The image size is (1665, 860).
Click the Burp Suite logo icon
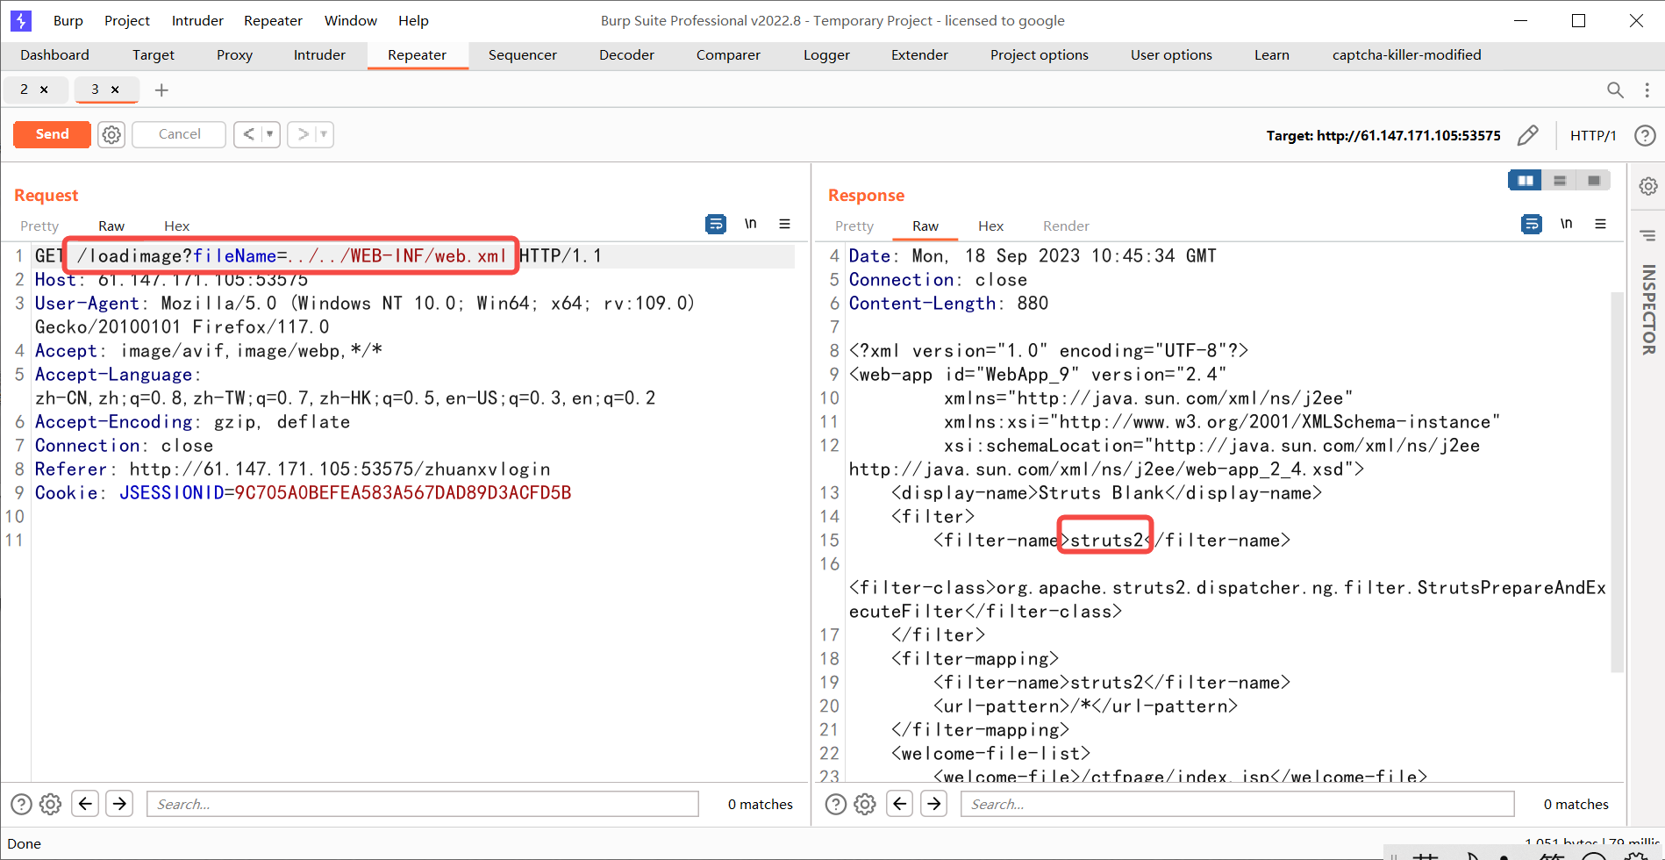click(21, 20)
